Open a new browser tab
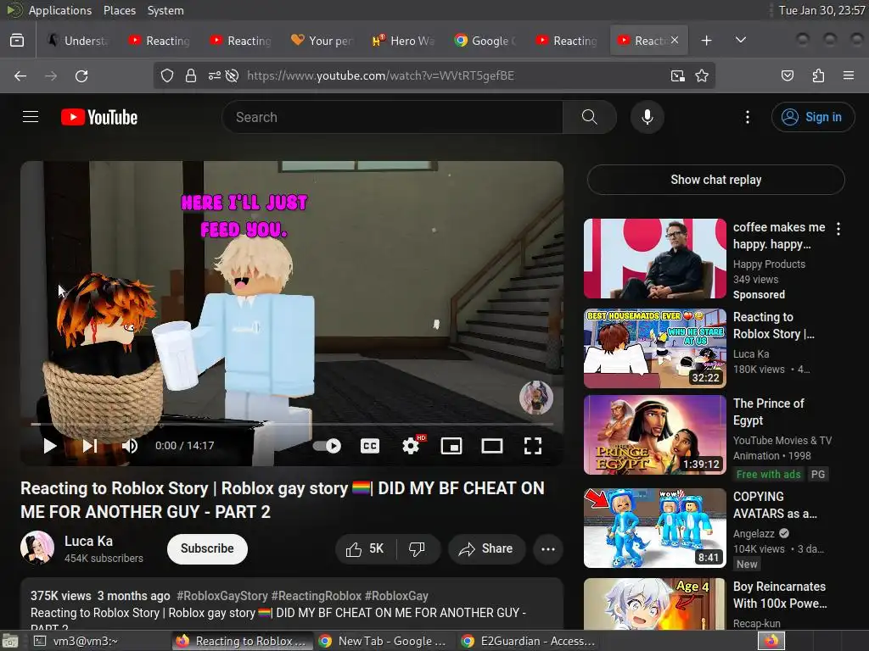This screenshot has height=651, width=869. [706, 41]
